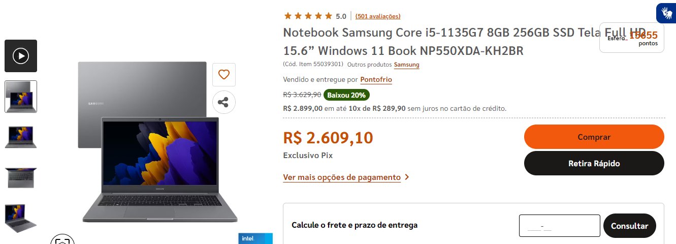Open the Samsung brand link
Viewport: 676px width, 244px height.
[x=407, y=65]
